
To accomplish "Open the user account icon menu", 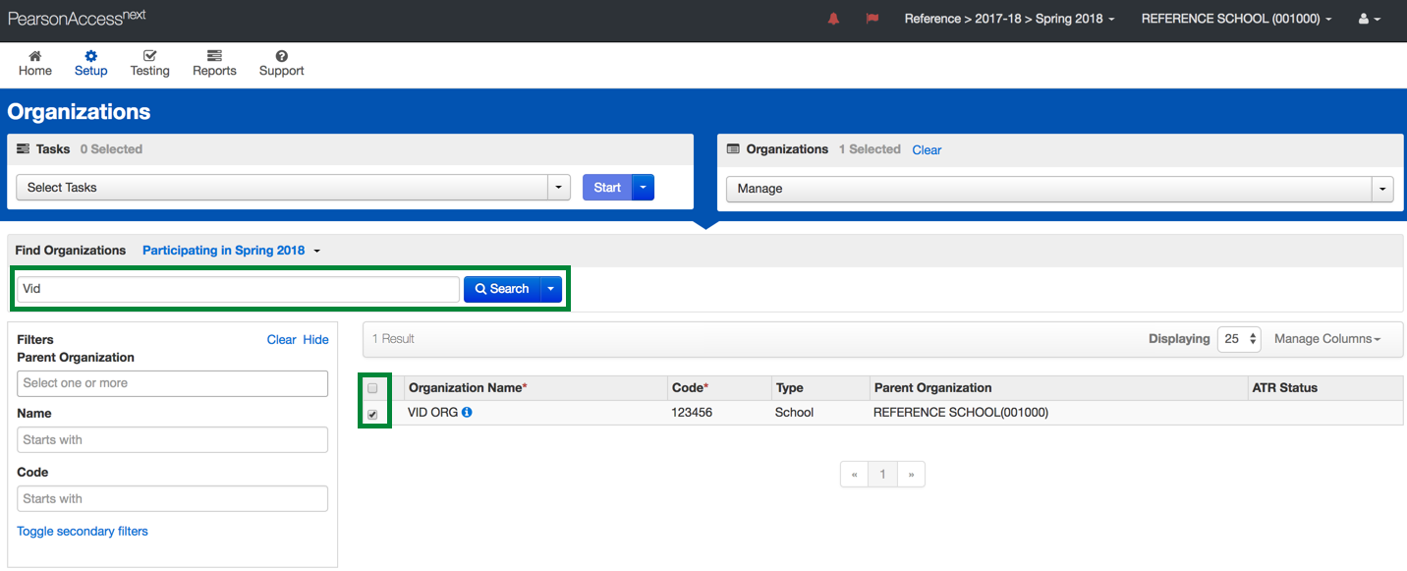I will 1369,19.
